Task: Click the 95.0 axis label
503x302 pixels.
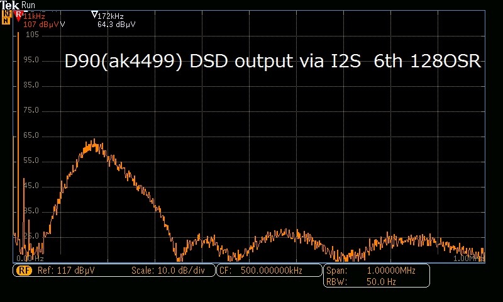Action: pyautogui.click(x=31, y=60)
